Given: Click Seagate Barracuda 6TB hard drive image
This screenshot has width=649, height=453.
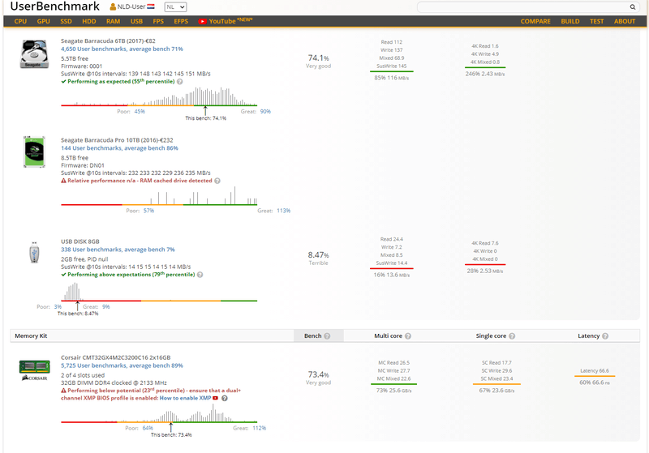Looking at the screenshot, I should click(34, 54).
